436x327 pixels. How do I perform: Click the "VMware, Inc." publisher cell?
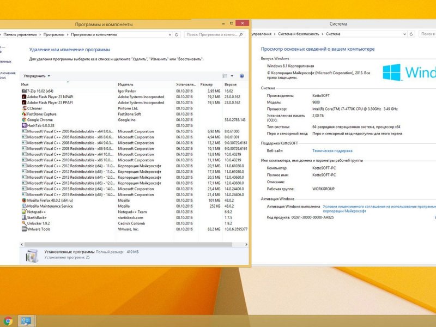click(x=128, y=229)
